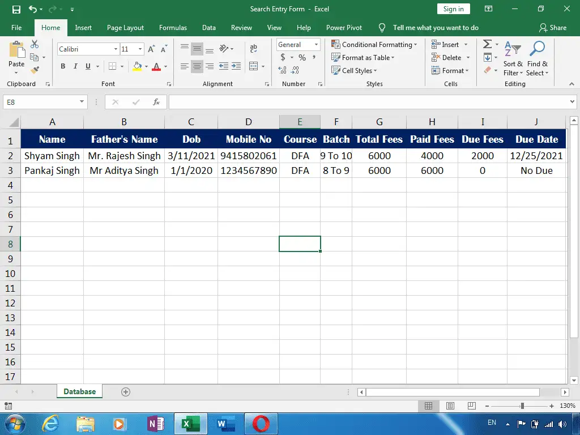This screenshot has height=435, width=580.
Task: Click the Borders icon
Action: coord(113,66)
